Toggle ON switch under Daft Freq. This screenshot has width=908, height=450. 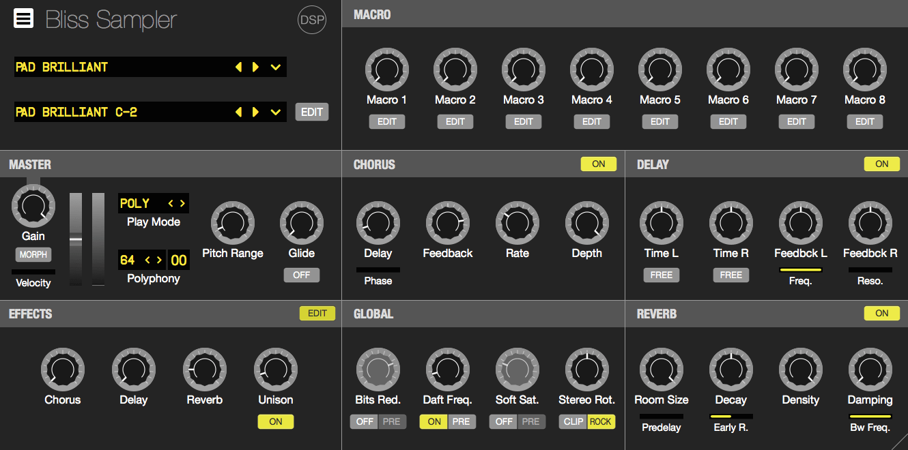(x=434, y=421)
